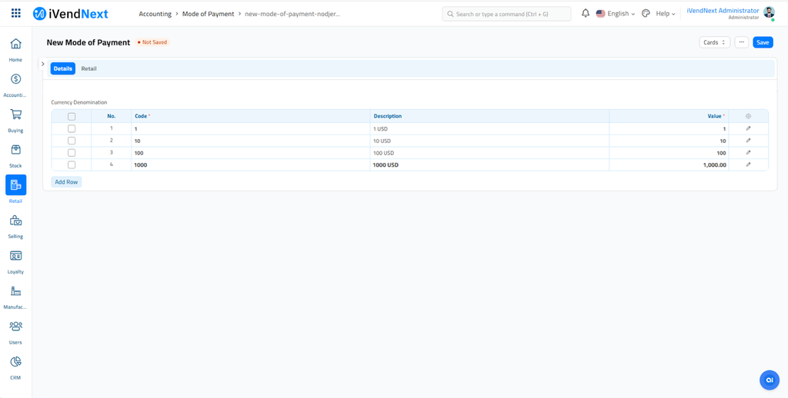This screenshot has width=788, height=398.
Task: Open the Cards selector dropdown
Action: click(714, 42)
